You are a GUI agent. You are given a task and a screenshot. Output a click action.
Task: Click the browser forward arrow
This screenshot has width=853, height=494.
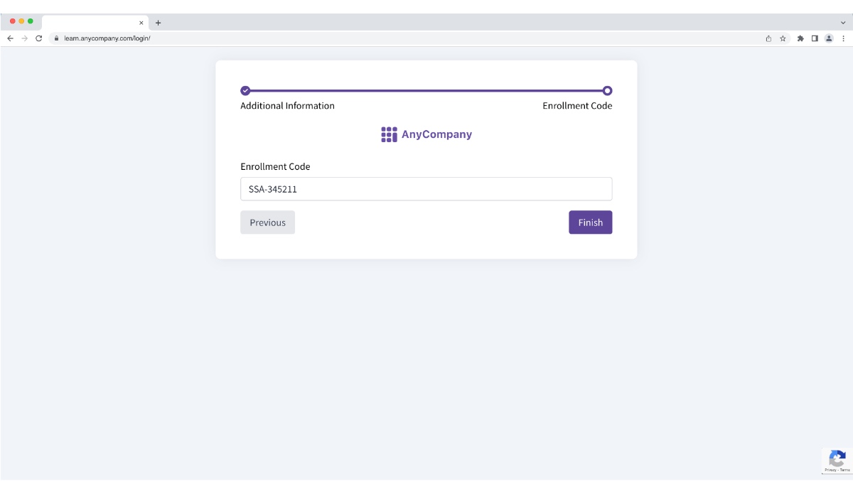24,38
